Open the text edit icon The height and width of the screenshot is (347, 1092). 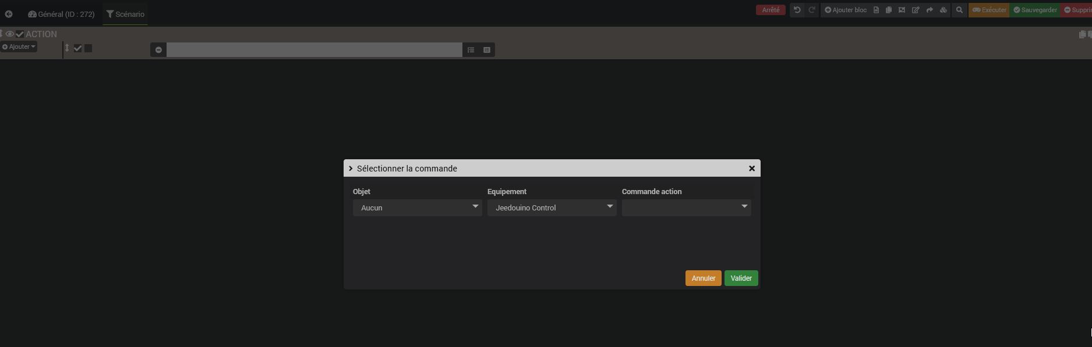(x=916, y=10)
